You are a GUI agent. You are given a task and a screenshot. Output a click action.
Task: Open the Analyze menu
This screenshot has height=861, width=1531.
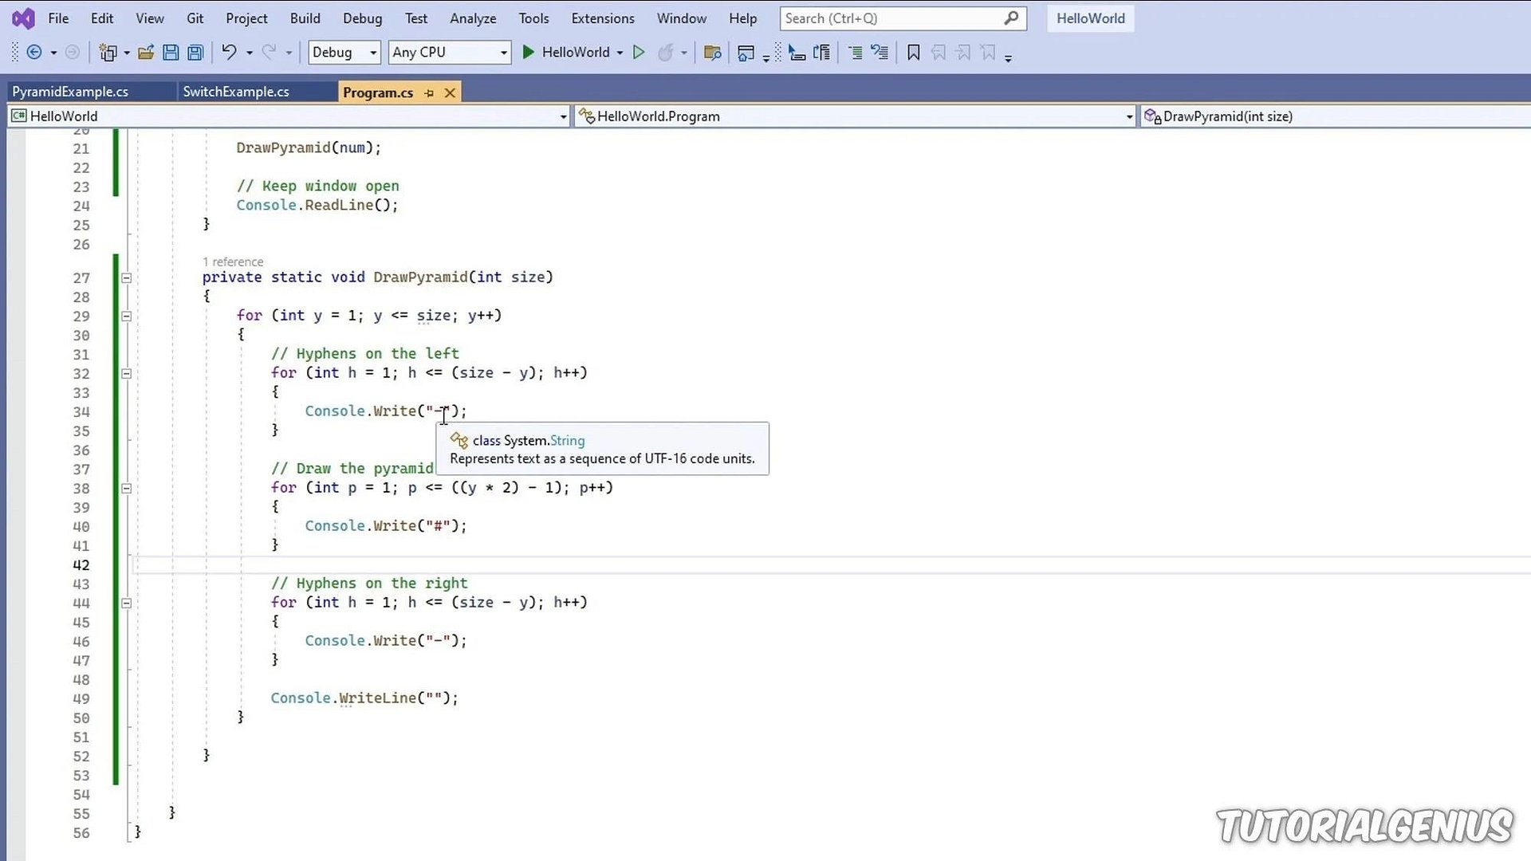[473, 18]
